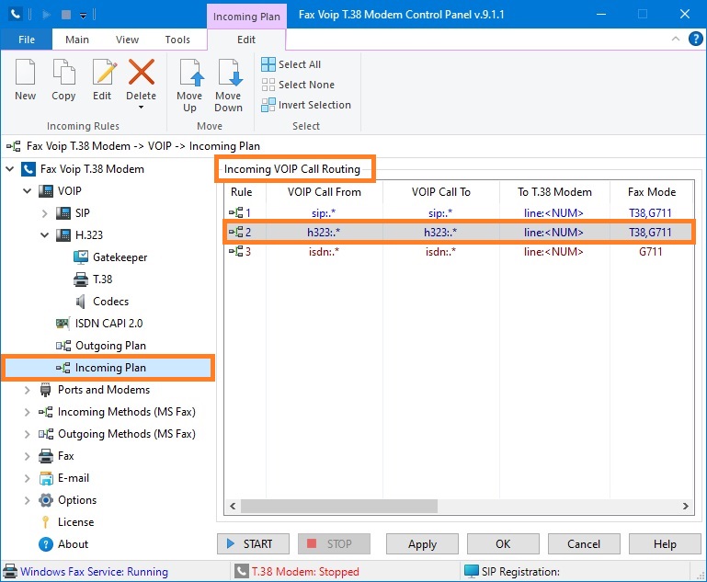Click the red Delete rule icon
Screen dimensions: 707x582
tap(142, 72)
